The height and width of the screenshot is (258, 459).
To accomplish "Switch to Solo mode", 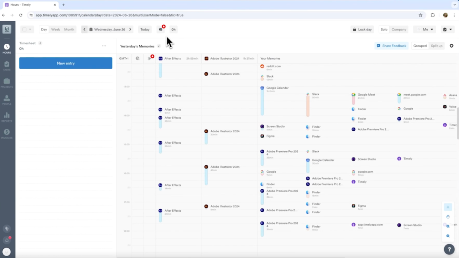I will 384,30.
